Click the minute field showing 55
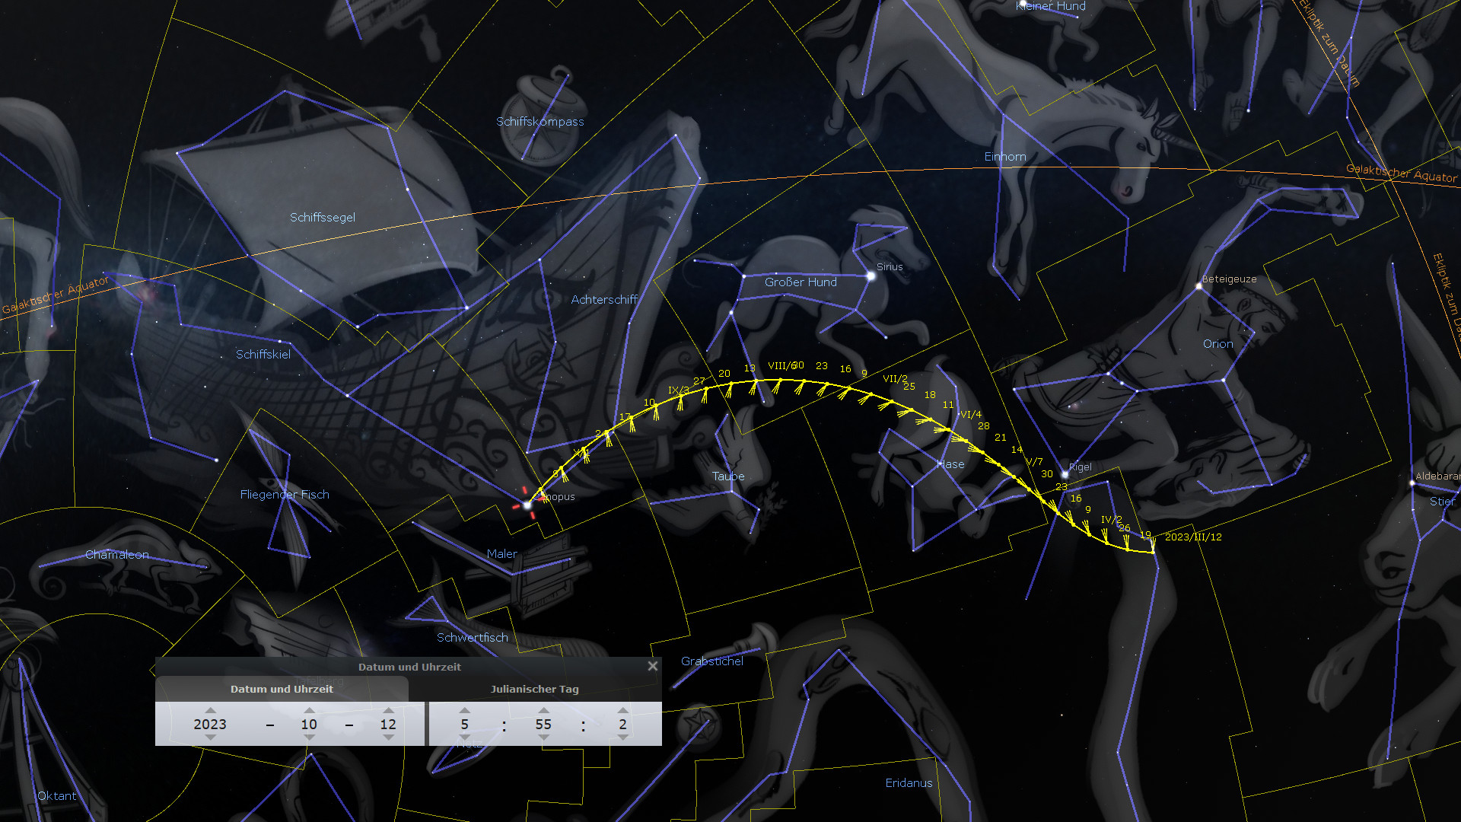The height and width of the screenshot is (822, 1461). coord(543,724)
